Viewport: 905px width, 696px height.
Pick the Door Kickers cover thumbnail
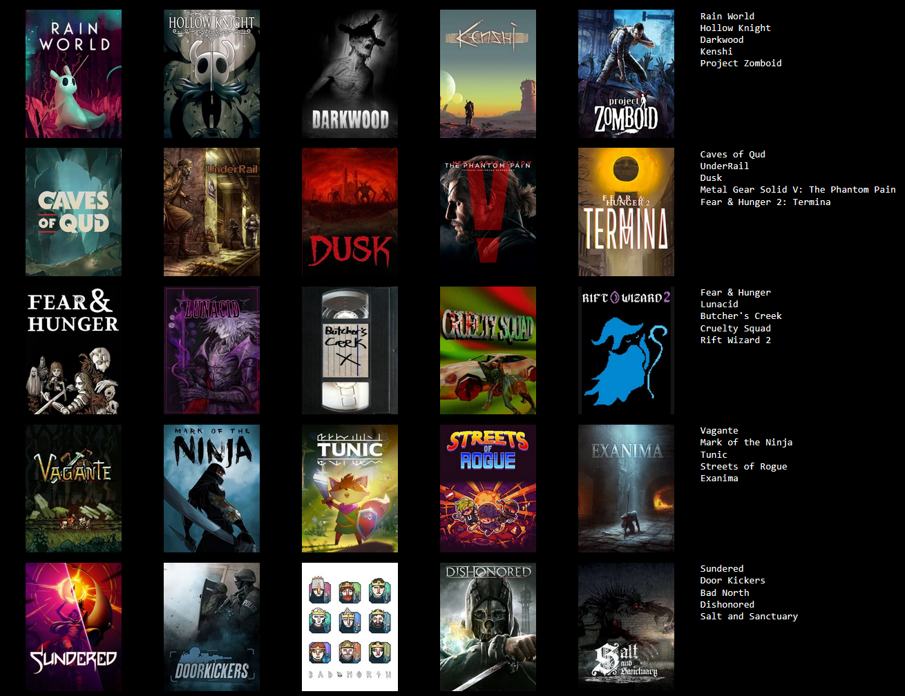[211, 626]
